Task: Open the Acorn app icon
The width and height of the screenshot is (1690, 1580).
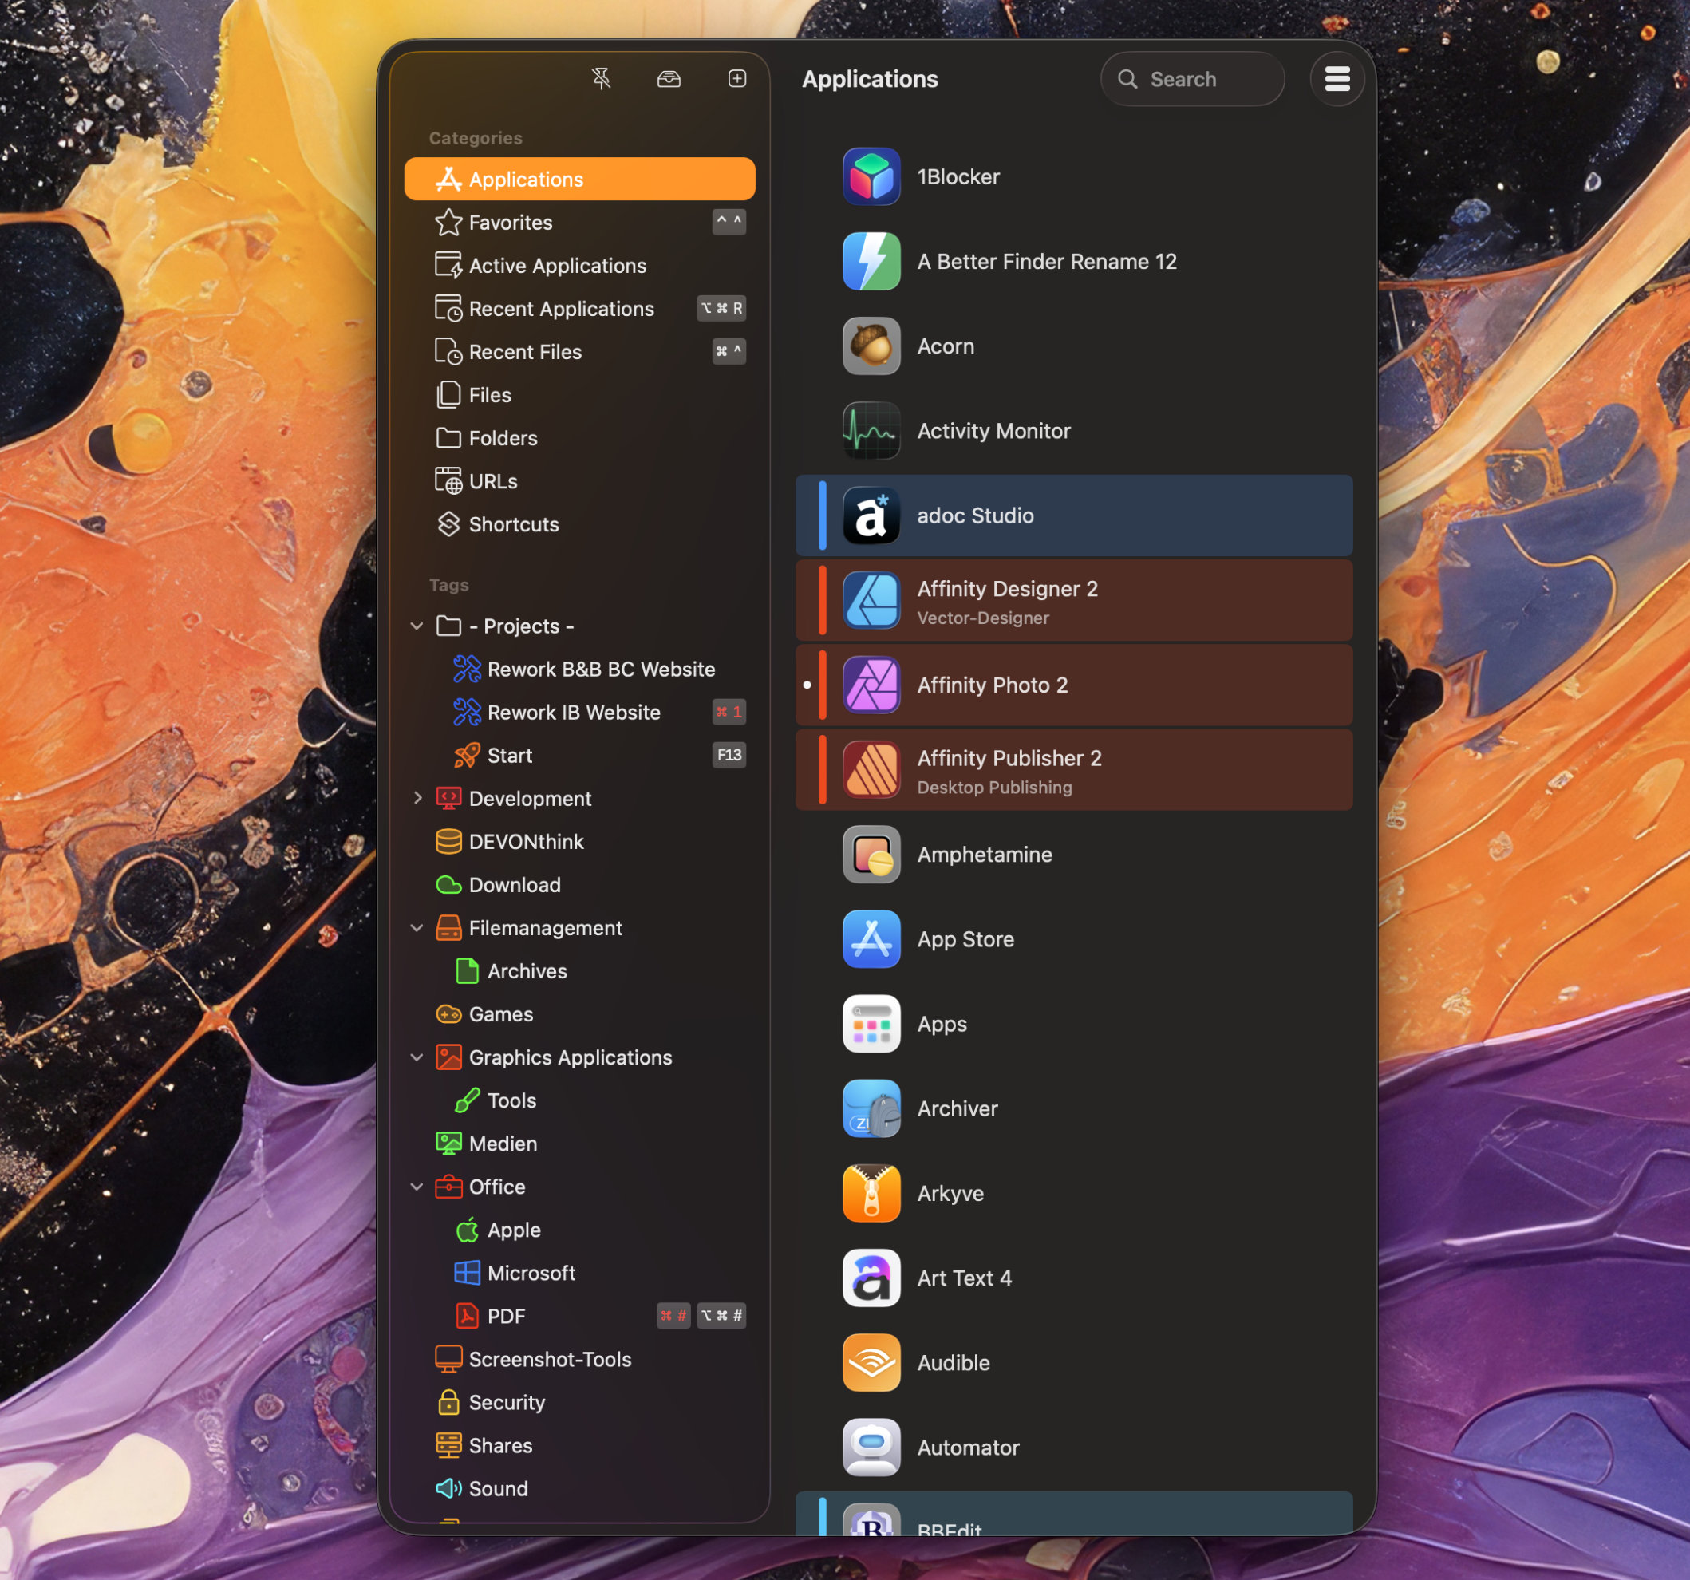Action: pos(871,346)
